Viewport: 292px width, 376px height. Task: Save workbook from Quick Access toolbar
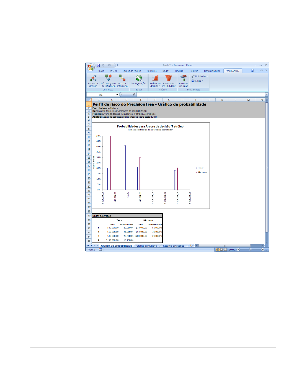[98, 65]
